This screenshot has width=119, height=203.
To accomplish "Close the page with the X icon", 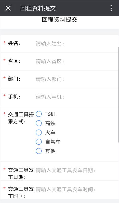I will click(x=8, y=8).
